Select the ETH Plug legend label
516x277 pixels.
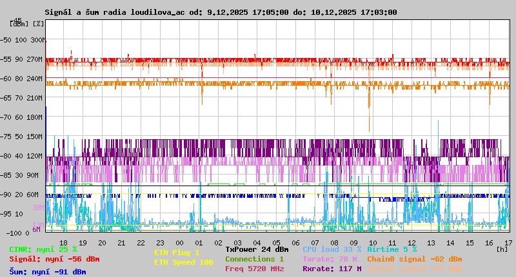[x=177, y=253]
